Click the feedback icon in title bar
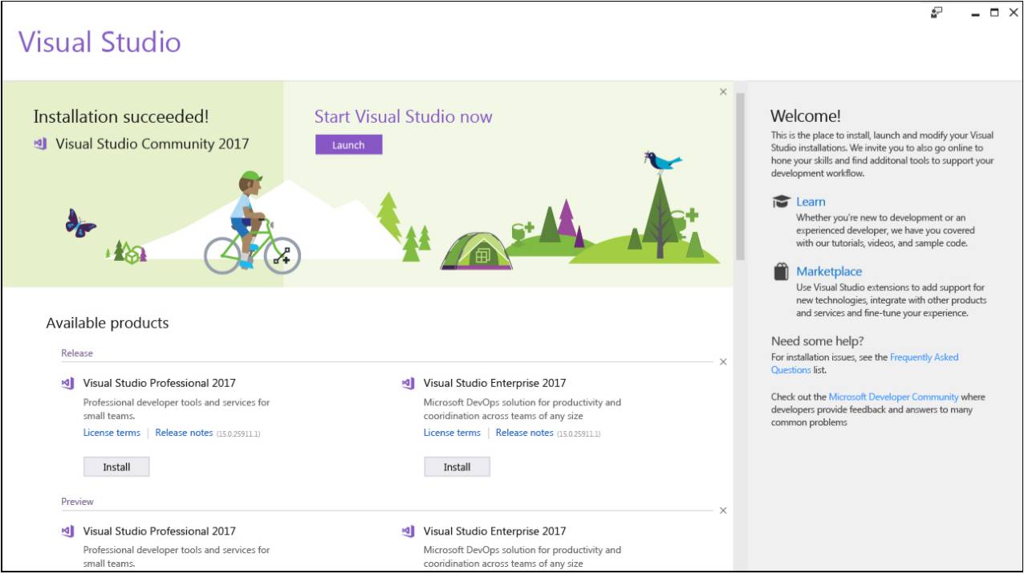Screen dimensions: 1024x574 pyautogui.click(x=937, y=12)
